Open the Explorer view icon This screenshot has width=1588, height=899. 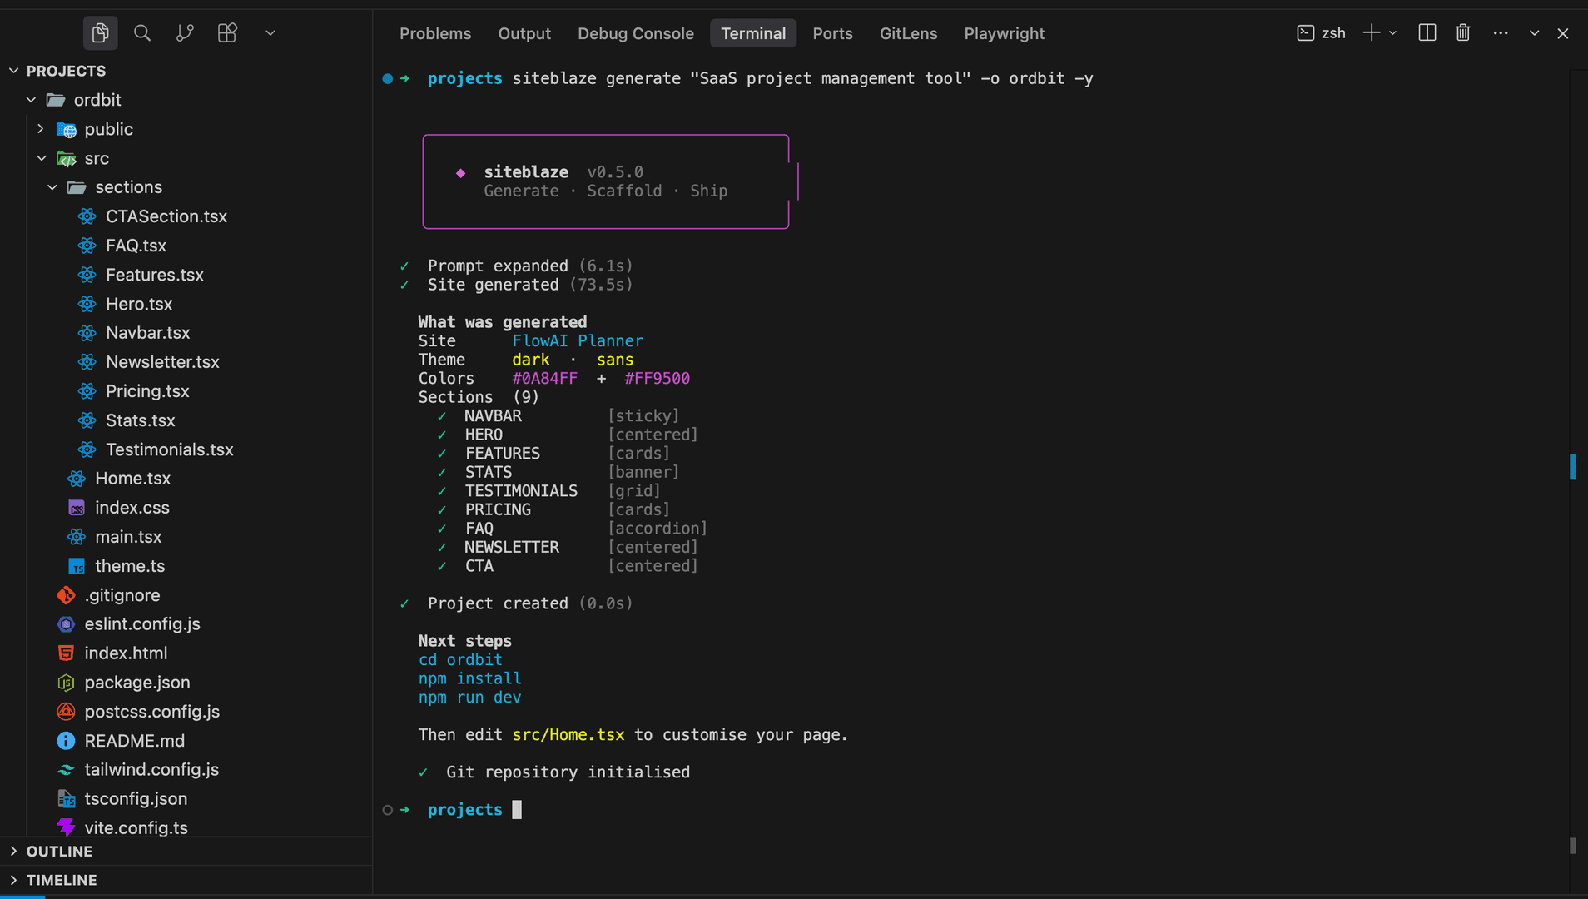(x=101, y=33)
